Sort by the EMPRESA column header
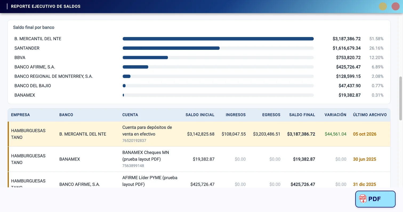 21,115
